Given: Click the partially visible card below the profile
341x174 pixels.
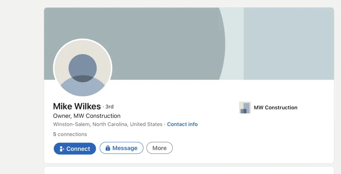Looking at the screenshot, I should 189,170.
